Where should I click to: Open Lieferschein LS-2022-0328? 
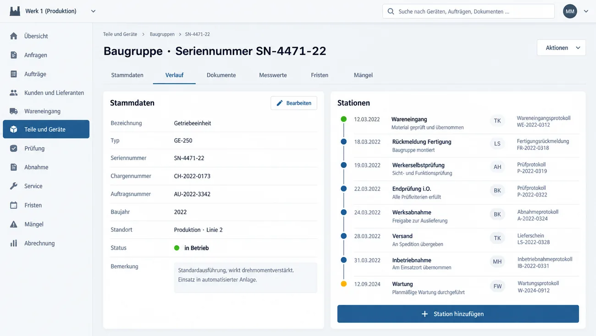pos(534,239)
